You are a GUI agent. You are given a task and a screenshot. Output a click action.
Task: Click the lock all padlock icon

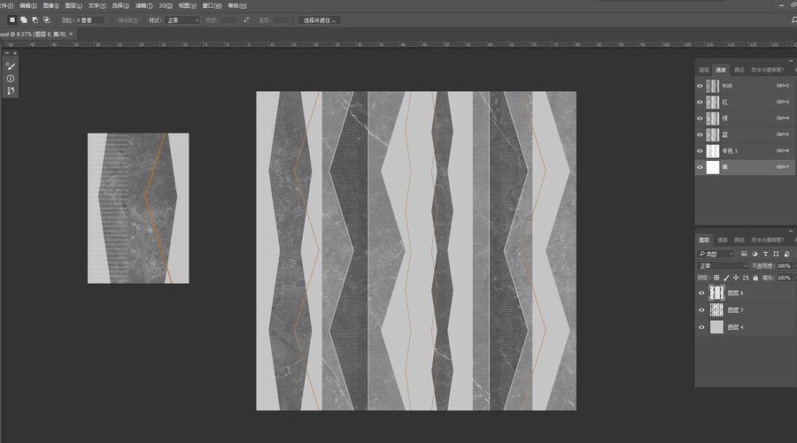coord(755,278)
